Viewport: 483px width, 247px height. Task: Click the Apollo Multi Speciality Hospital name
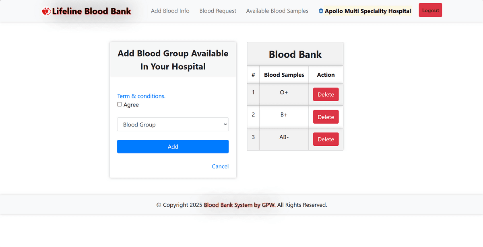368,11
